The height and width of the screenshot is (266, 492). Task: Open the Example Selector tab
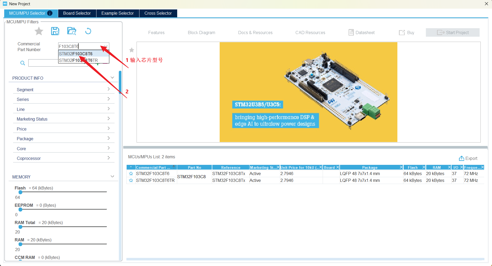click(117, 13)
